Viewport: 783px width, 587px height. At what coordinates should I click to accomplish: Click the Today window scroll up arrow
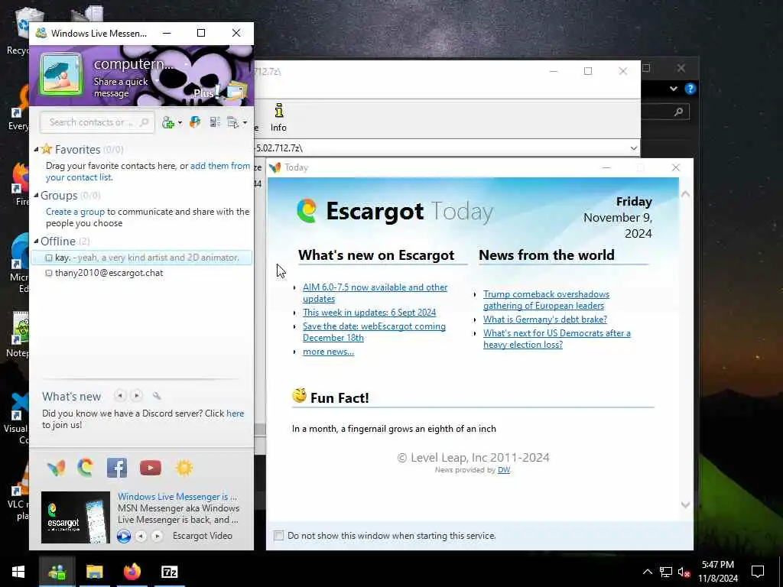(686, 193)
